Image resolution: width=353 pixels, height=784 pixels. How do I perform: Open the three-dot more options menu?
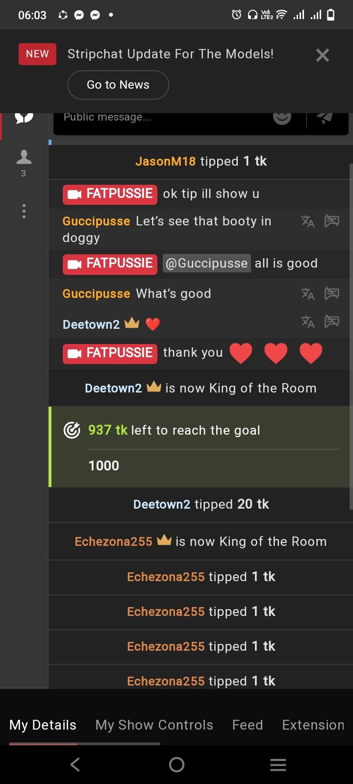click(24, 211)
